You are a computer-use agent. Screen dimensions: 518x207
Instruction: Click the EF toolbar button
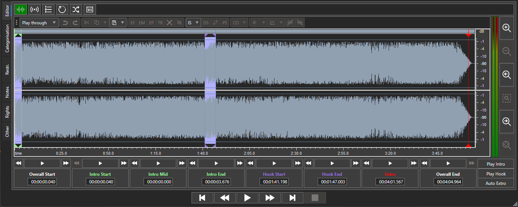coord(133,23)
